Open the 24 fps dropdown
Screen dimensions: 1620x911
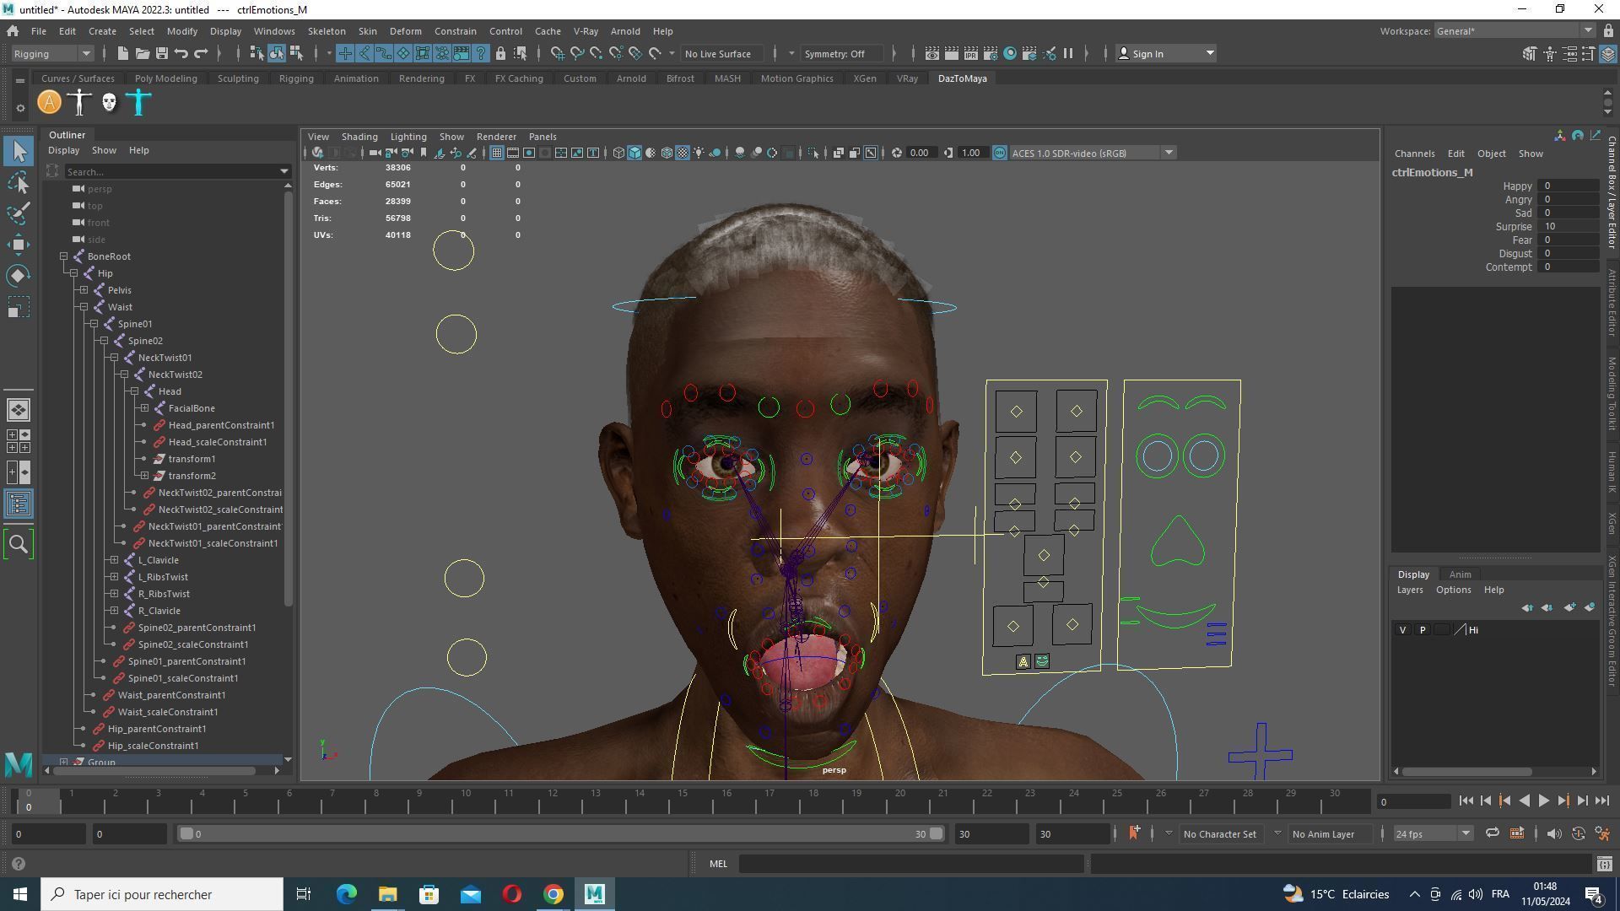point(1433,834)
